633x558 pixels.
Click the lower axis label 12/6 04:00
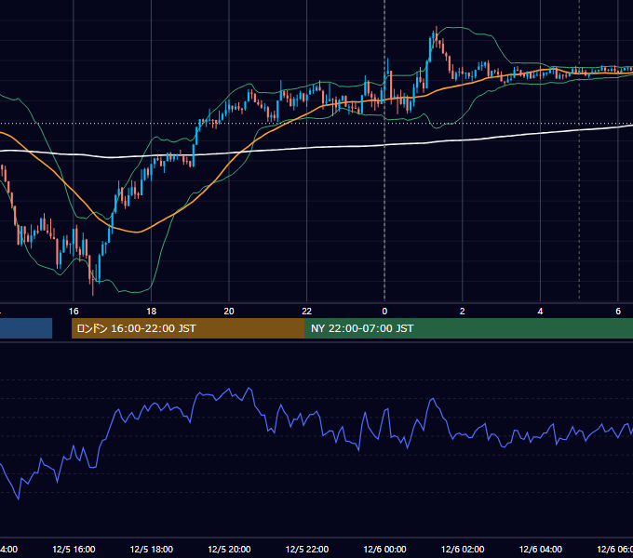pos(541,549)
